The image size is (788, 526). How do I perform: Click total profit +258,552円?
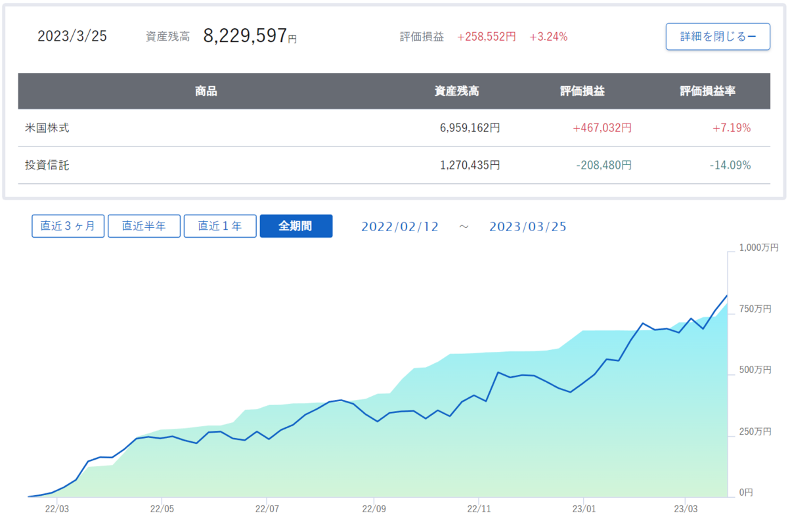pos(487,37)
